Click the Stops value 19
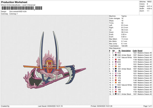 (122, 21)
